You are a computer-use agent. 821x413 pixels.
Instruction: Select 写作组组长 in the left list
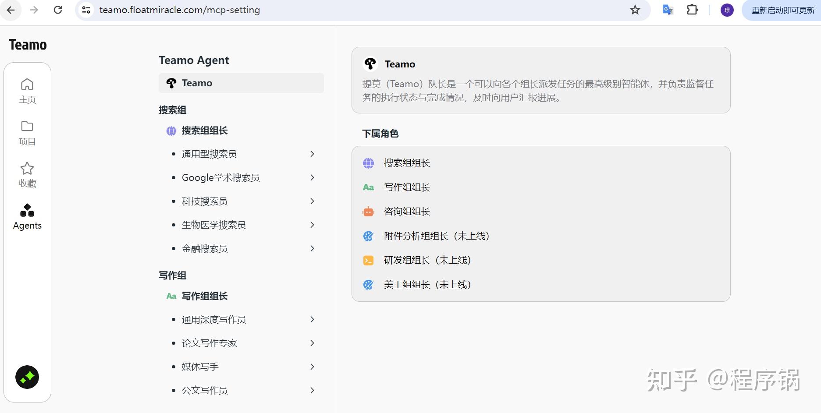(205, 296)
